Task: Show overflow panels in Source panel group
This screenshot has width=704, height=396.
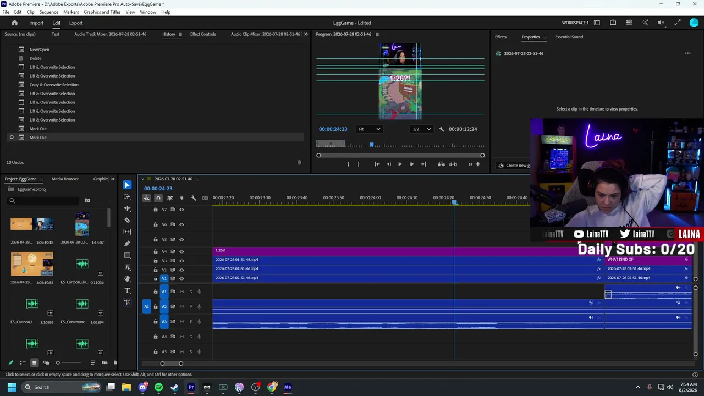Action: [306, 34]
